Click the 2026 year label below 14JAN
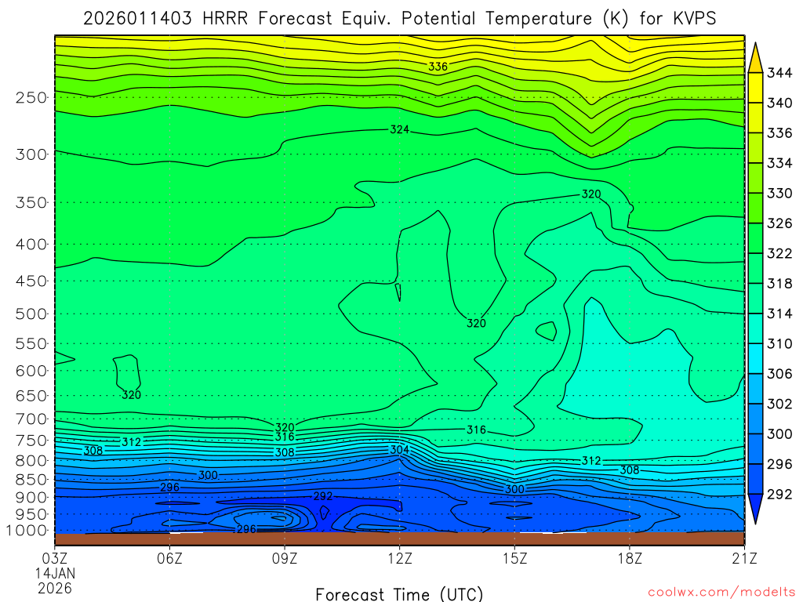The width and height of the screenshot is (803, 602). tap(55, 588)
